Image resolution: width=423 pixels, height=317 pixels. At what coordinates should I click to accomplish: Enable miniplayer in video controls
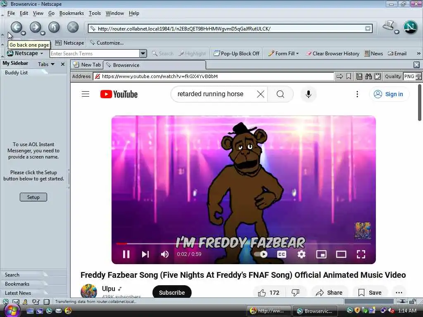pos(321,254)
